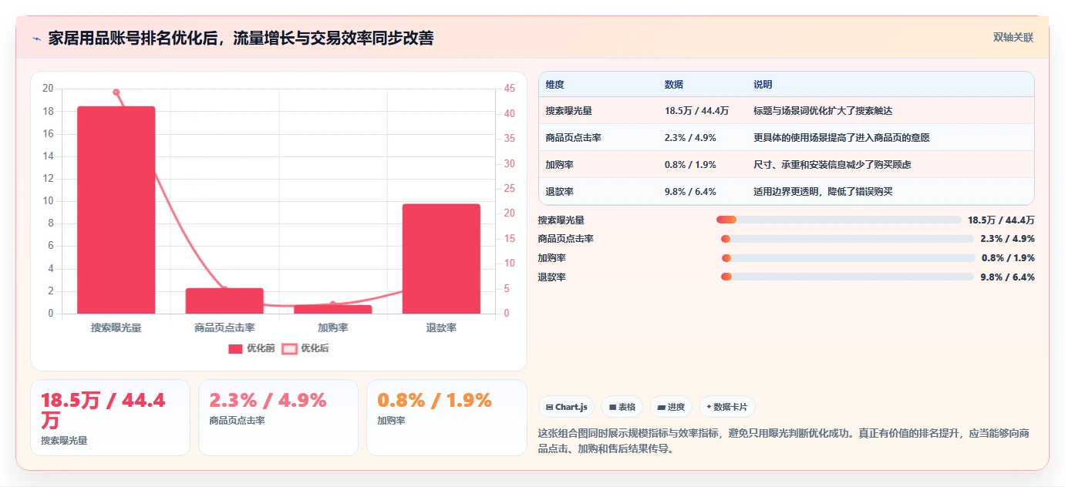This screenshot has height=487, width=1065.
Task: Click the 9.8% / 6.4% table cell
Action: tap(690, 192)
